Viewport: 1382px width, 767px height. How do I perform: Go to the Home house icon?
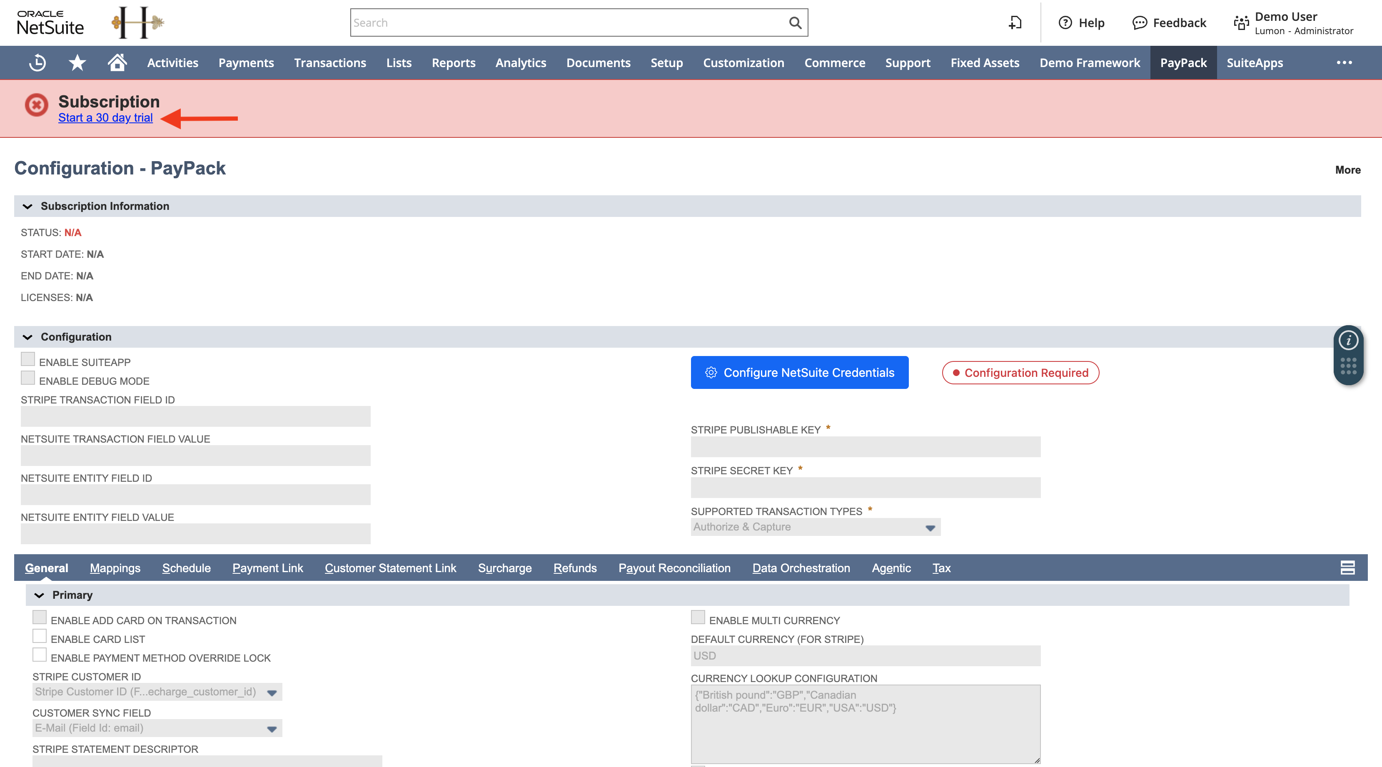[117, 62]
